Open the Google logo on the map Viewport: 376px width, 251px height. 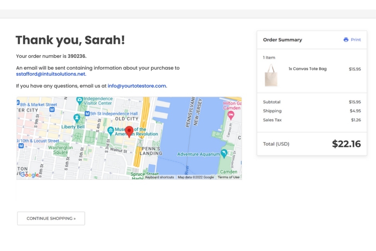tap(29, 175)
